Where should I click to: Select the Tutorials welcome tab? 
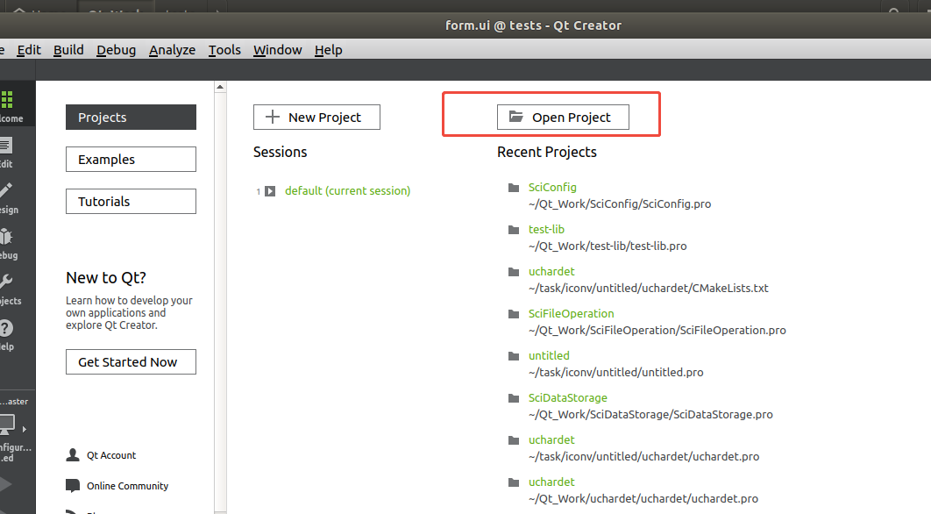coord(131,202)
